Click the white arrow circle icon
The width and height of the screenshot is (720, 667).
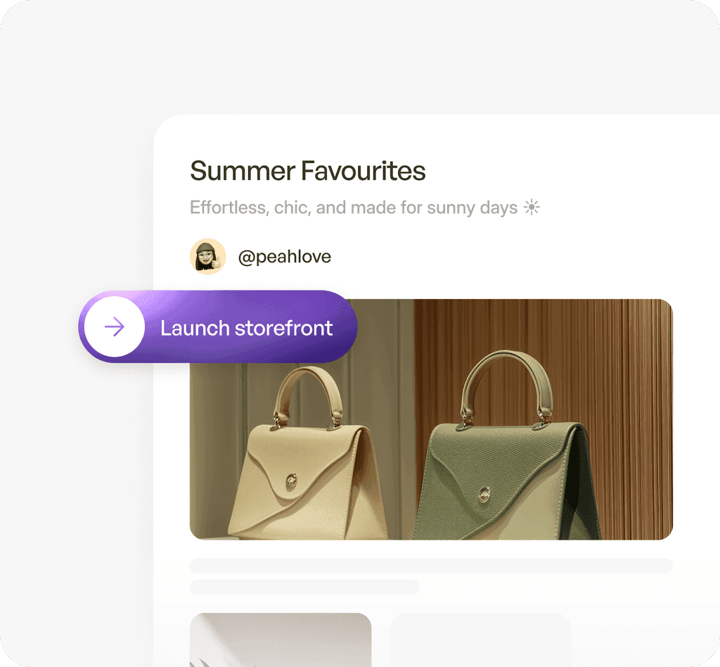click(x=115, y=326)
